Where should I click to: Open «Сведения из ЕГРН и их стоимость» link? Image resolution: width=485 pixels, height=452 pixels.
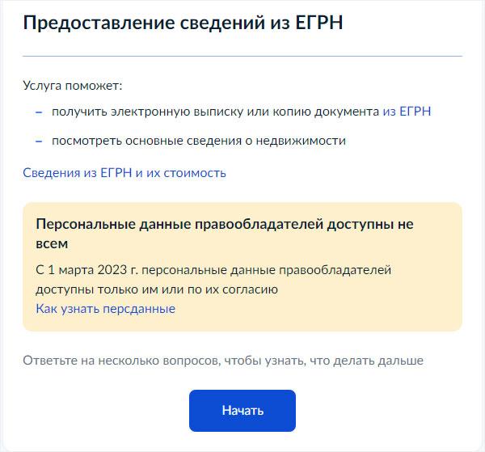(x=124, y=173)
